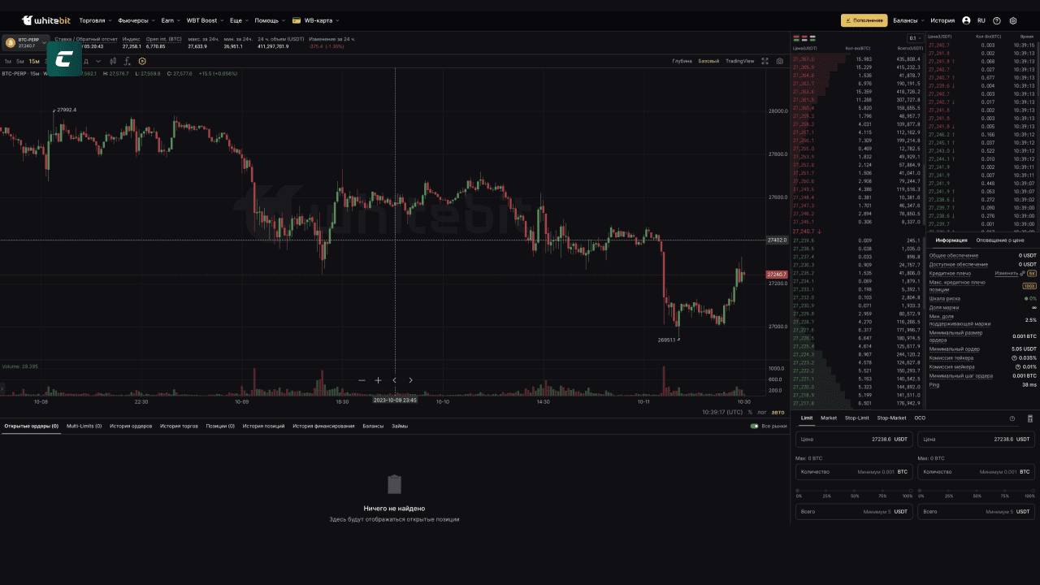This screenshot has height=585, width=1040.
Task: Take a chart snapshot with camera icon
Action: click(x=780, y=61)
